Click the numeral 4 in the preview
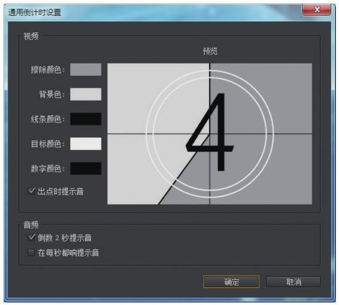Viewport: 339px width, 305px height. pos(210,132)
